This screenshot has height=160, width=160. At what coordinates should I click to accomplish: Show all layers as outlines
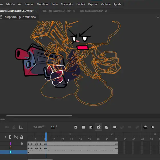tap(10, 137)
